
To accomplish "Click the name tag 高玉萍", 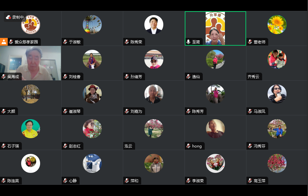I will click(x=260, y=181).
